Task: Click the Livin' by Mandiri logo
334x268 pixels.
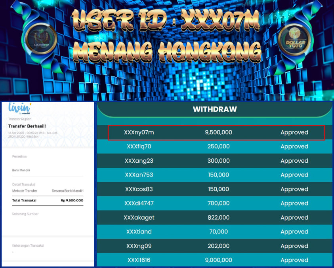Action: point(19,108)
